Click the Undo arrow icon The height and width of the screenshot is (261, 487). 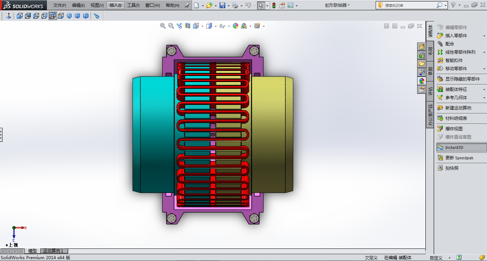248,5
